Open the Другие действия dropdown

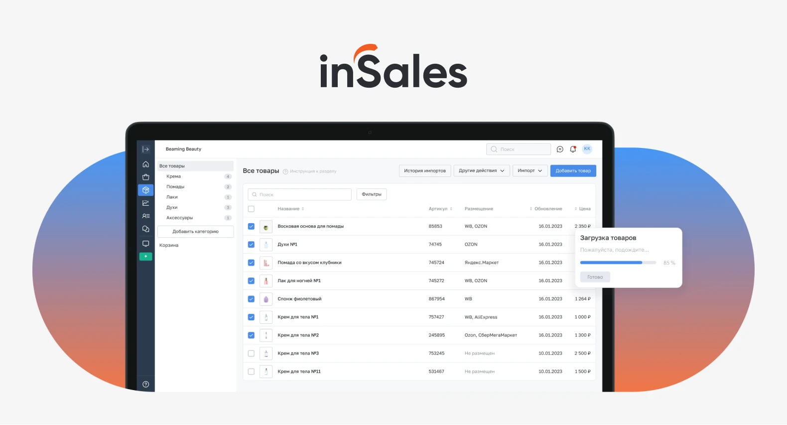tap(482, 171)
